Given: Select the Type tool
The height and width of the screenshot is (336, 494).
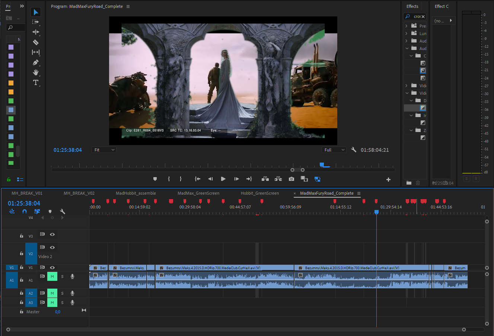Looking at the screenshot, I should tap(36, 82).
